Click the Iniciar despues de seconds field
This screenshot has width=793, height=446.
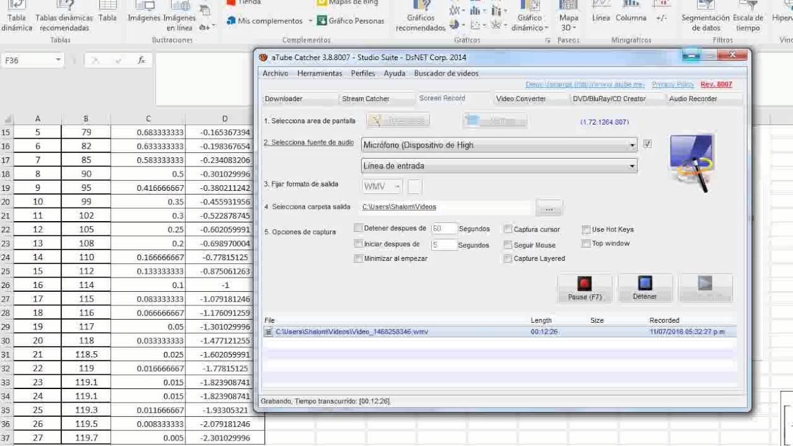(444, 245)
